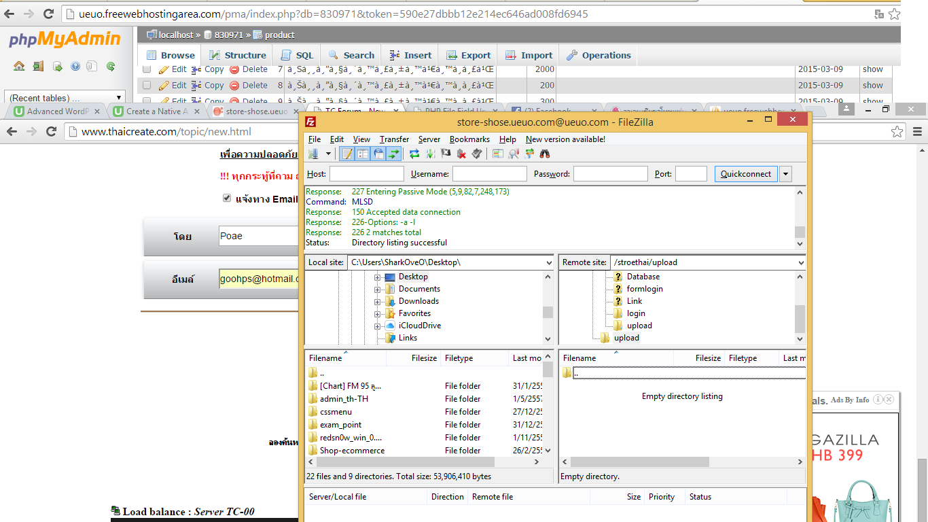Focus the Password input field
The height and width of the screenshot is (522, 928).
point(611,174)
